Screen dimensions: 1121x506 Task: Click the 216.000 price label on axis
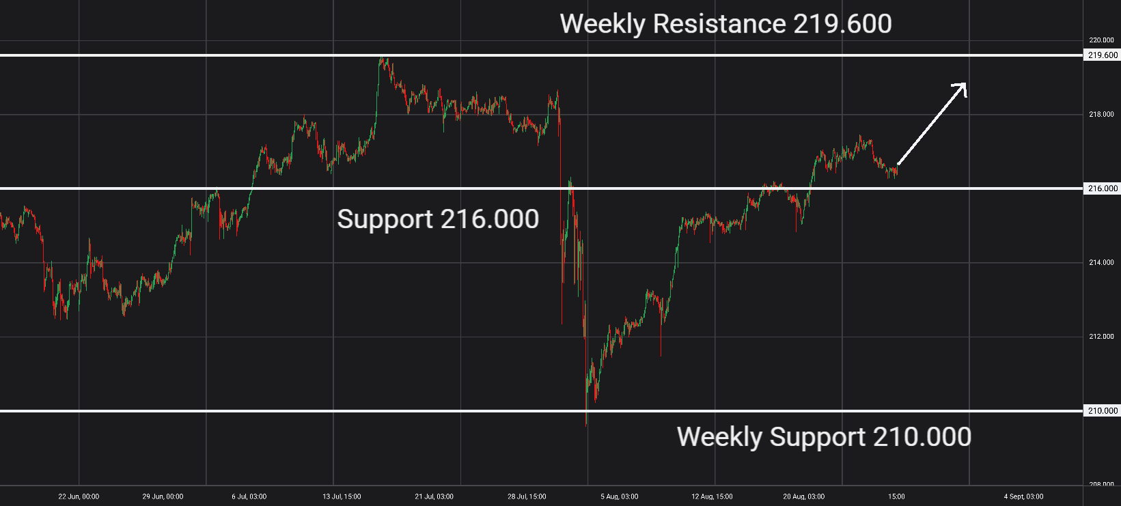1102,188
